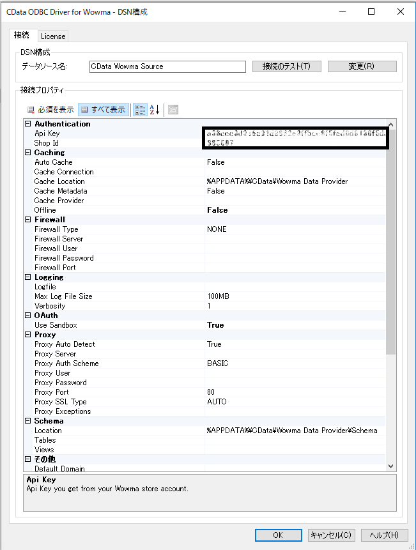Click the property grid vertical scrollbar thumb
416x550 pixels.
390,242
